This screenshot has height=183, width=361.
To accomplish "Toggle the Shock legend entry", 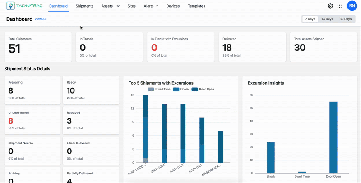I will [x=181, y=89].
